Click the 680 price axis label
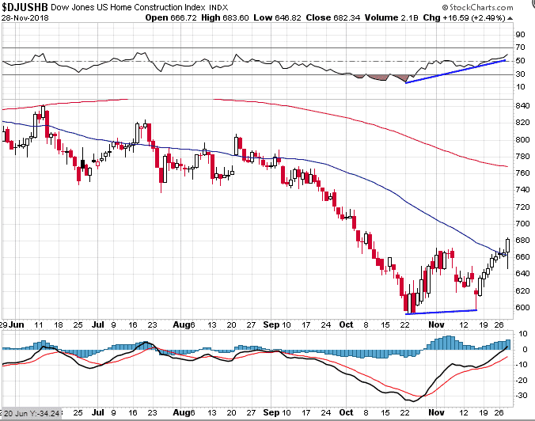 tap(522, 241)
